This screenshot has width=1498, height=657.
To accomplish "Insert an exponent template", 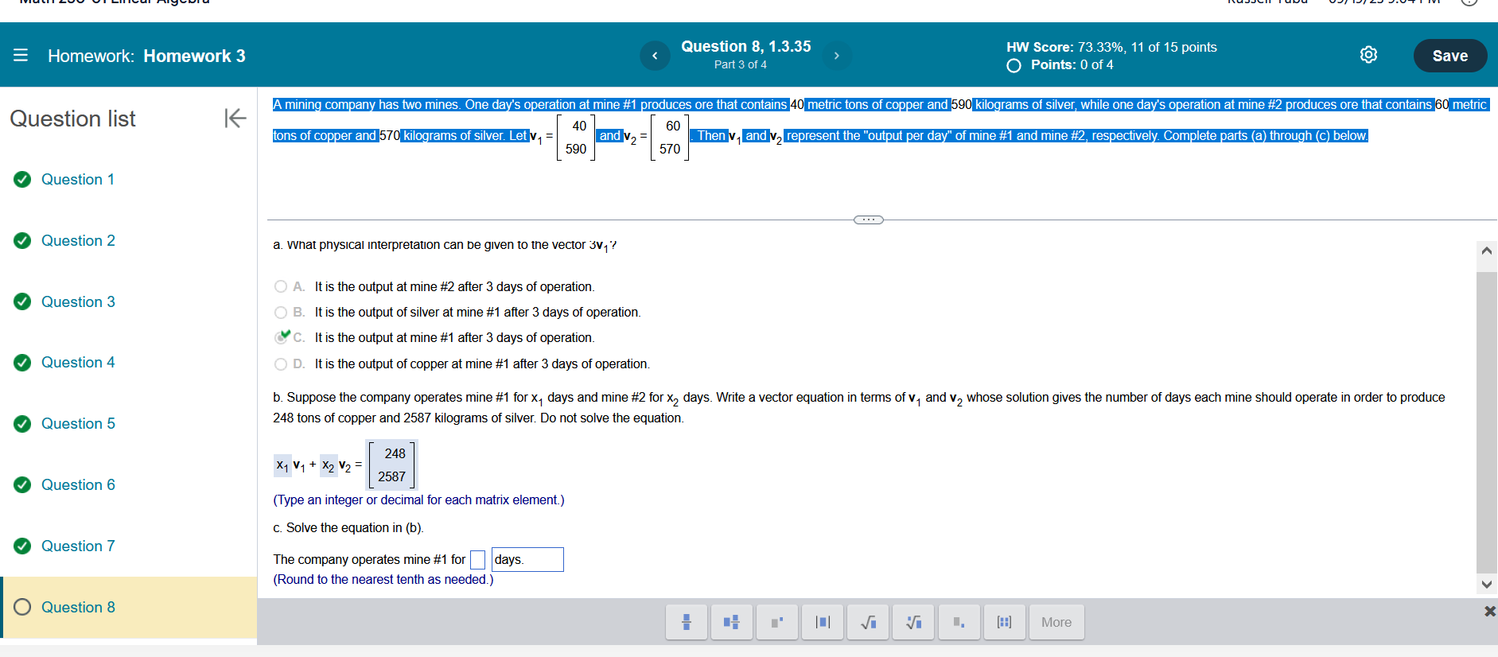I will pyautogui.click(x=777, y=622).
